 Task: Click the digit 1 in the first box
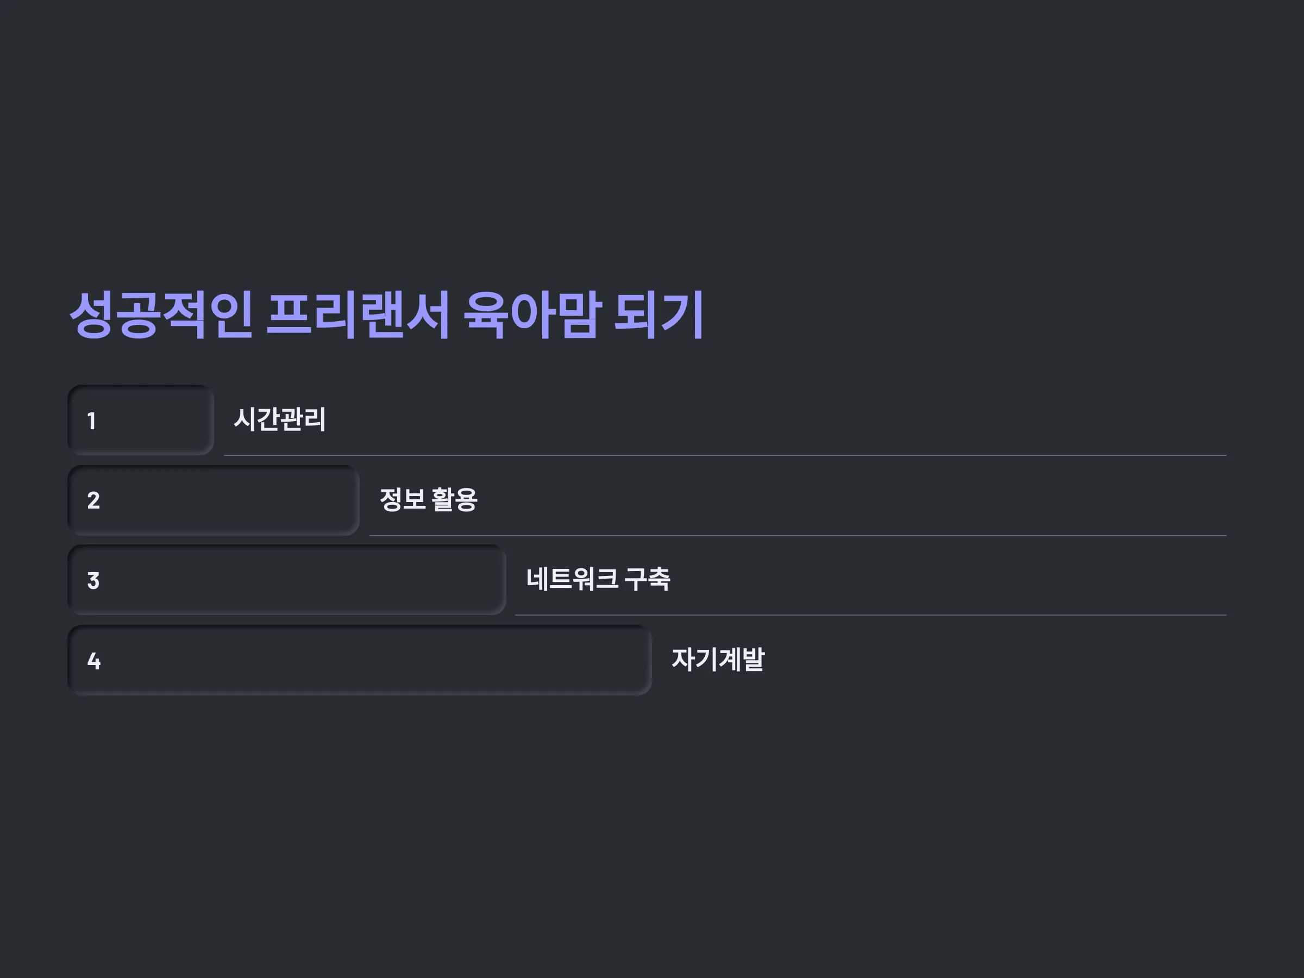[x=91, y=421]
